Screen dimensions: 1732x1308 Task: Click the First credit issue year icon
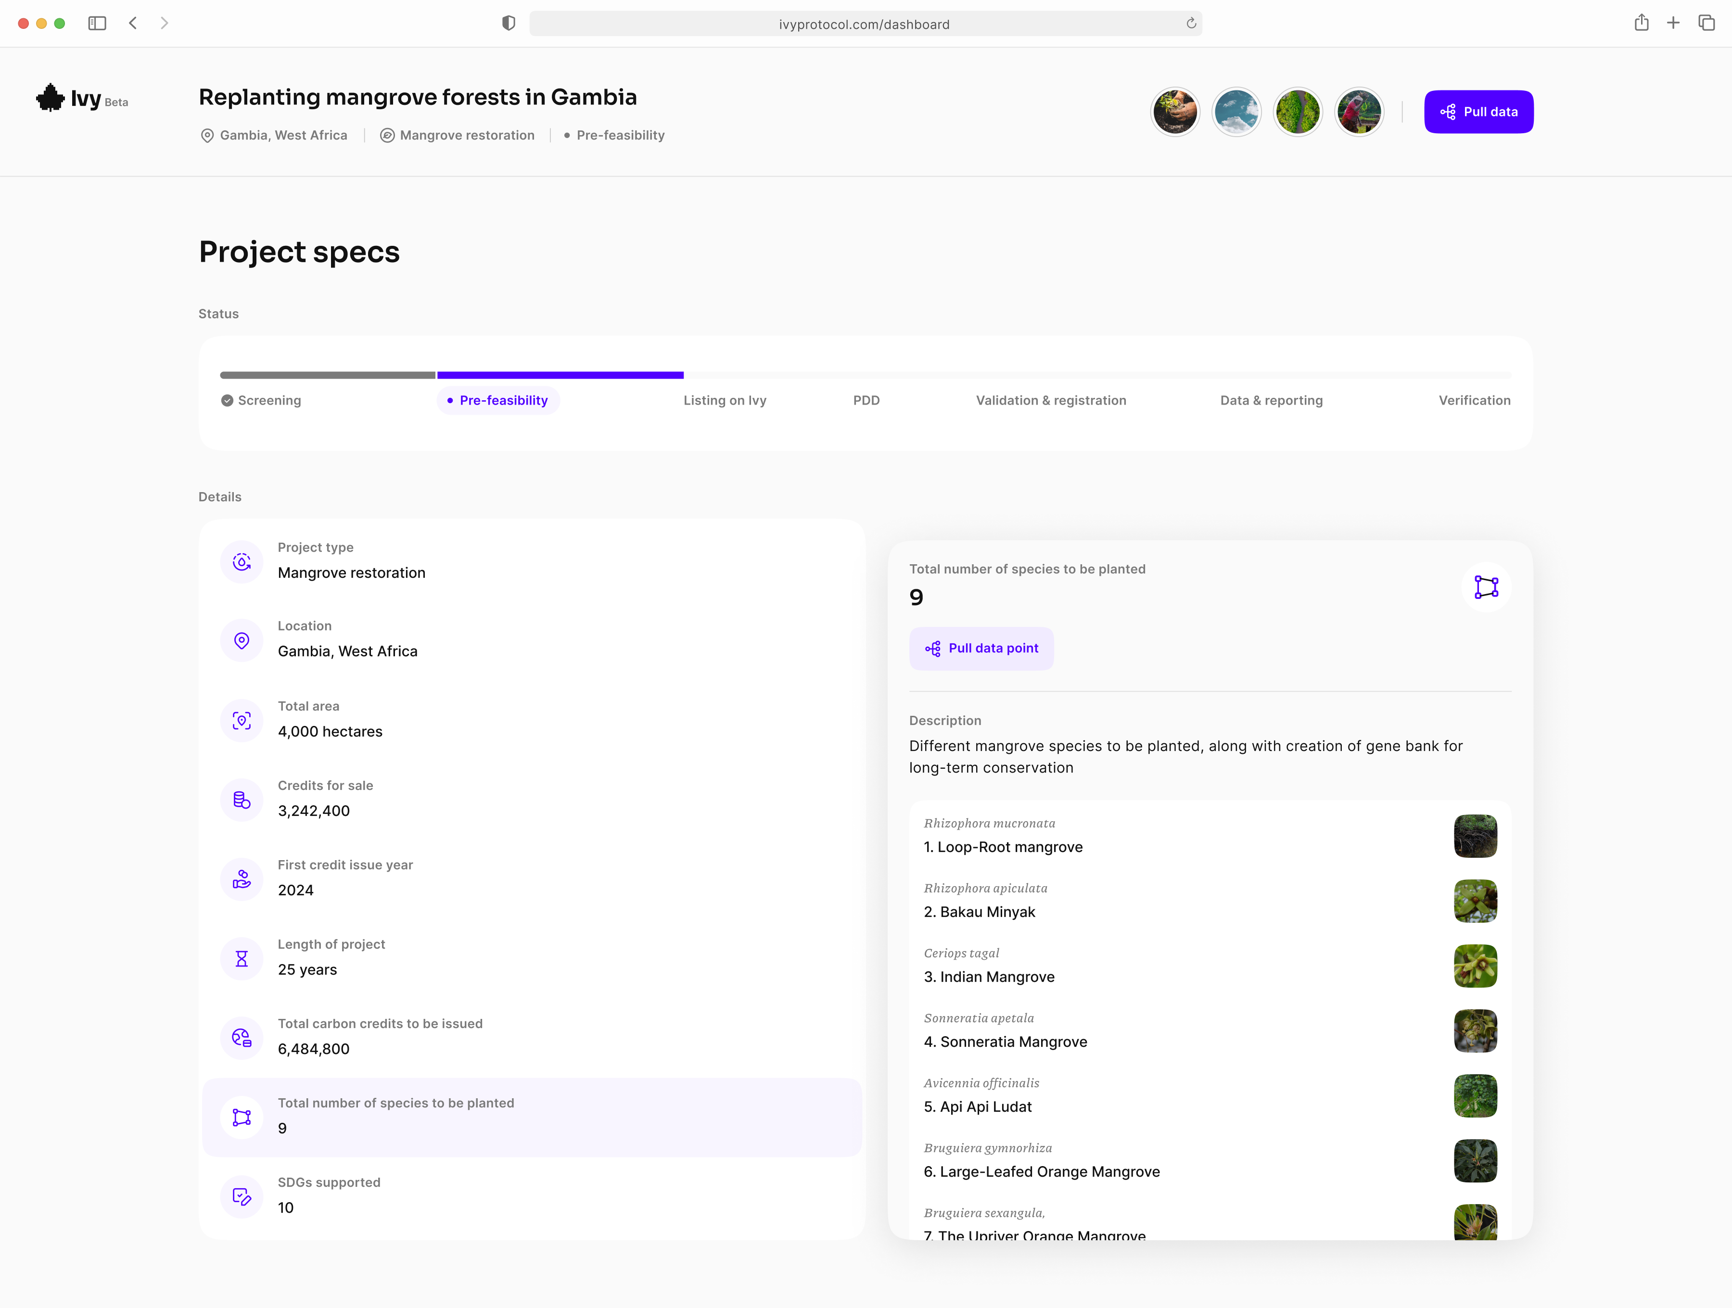pyautogui.click(x=241, y=879)
